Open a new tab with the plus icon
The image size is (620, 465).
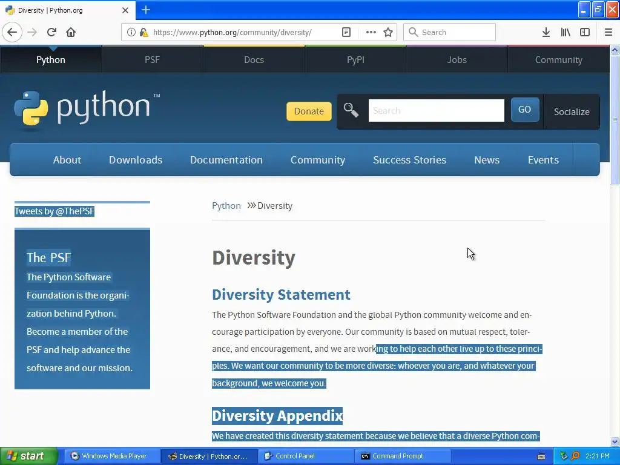(145, 10)
